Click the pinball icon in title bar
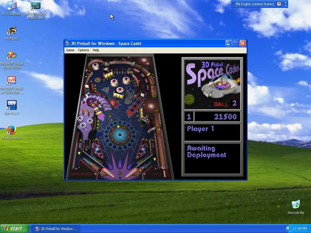Image resolution: width=311 pixels, height=233 pixels. point(67,43)
